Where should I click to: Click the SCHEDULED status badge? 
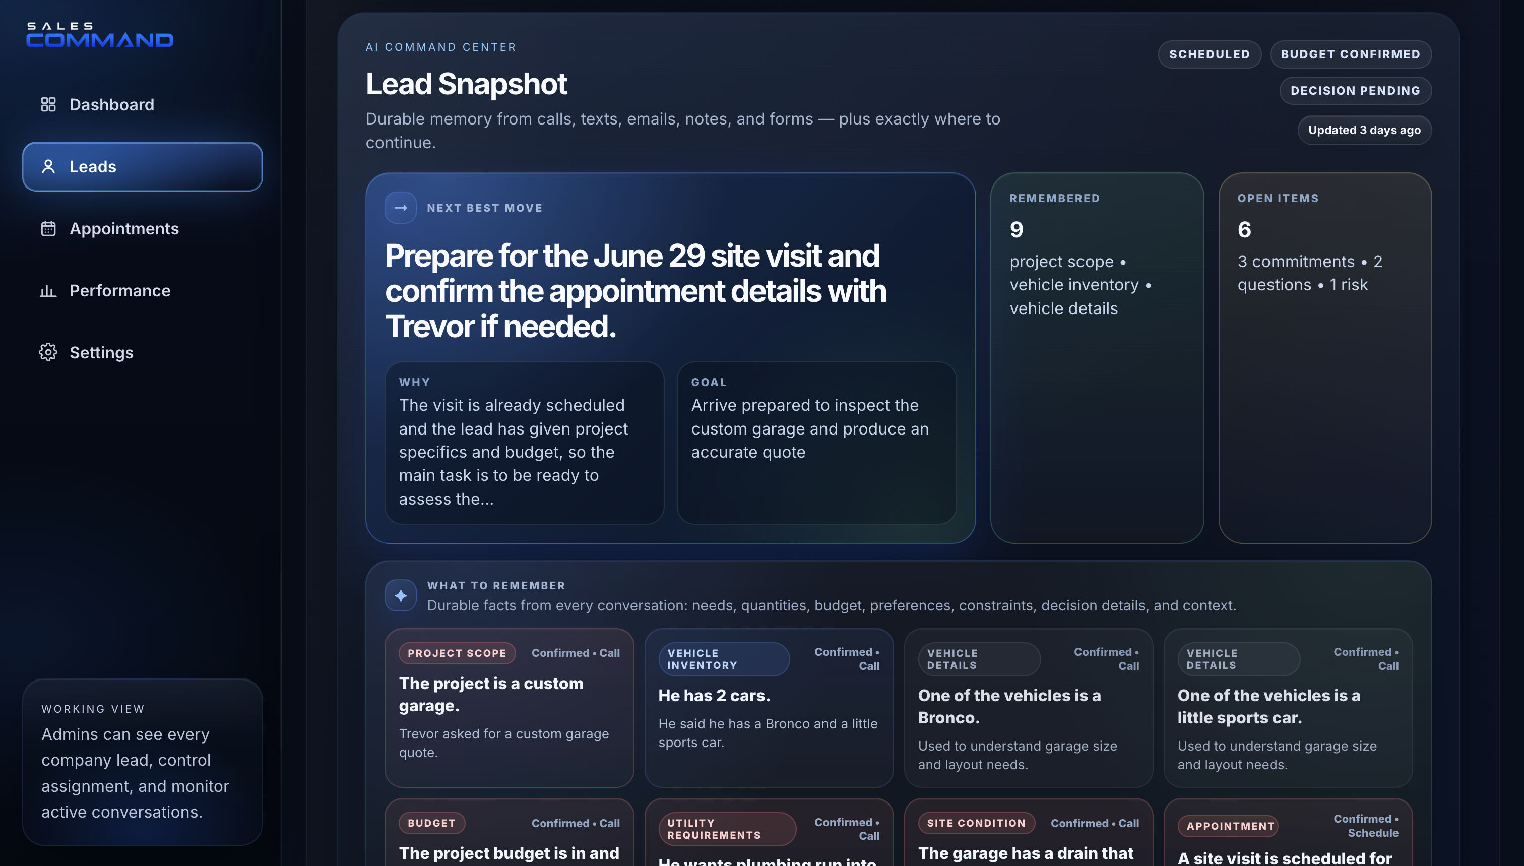[1209, 54]
